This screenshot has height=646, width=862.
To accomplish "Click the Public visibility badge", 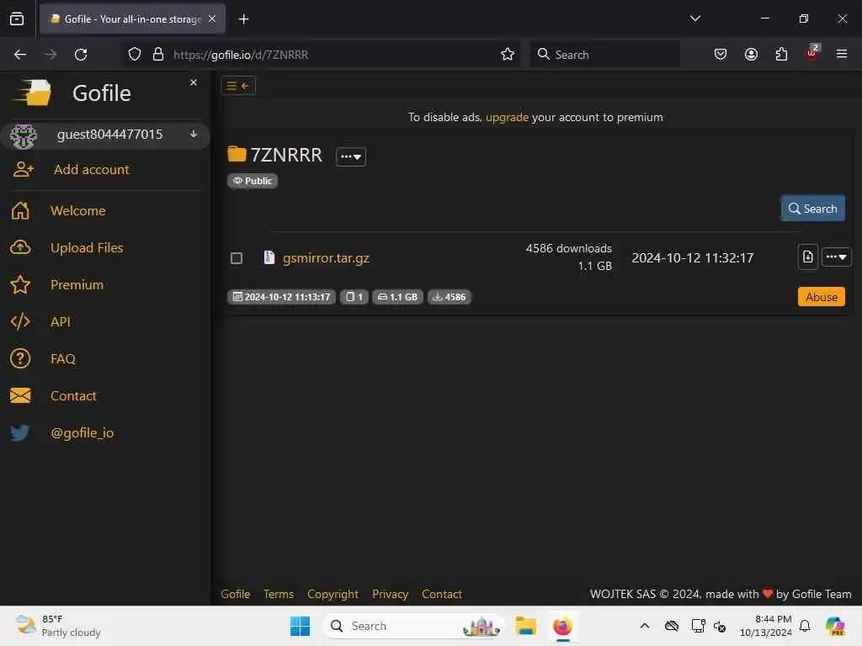I will 253,181.
